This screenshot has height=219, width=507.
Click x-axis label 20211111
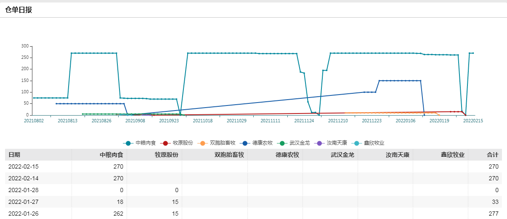(270, 121)
